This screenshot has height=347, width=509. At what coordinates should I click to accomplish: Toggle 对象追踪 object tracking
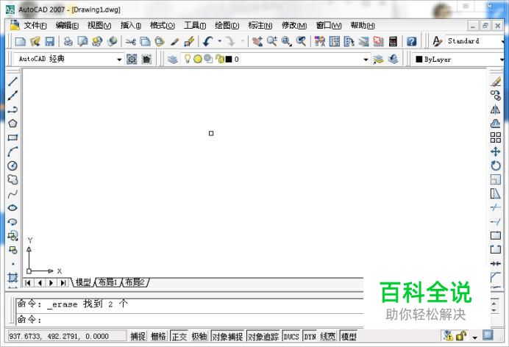(263, 336)
